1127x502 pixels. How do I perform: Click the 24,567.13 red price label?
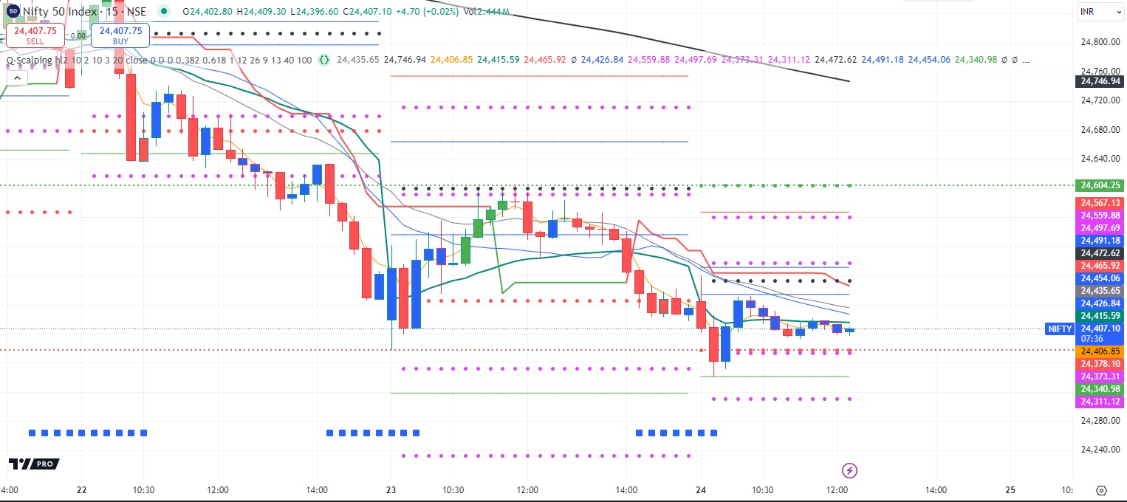click(x=1100, y=203)
